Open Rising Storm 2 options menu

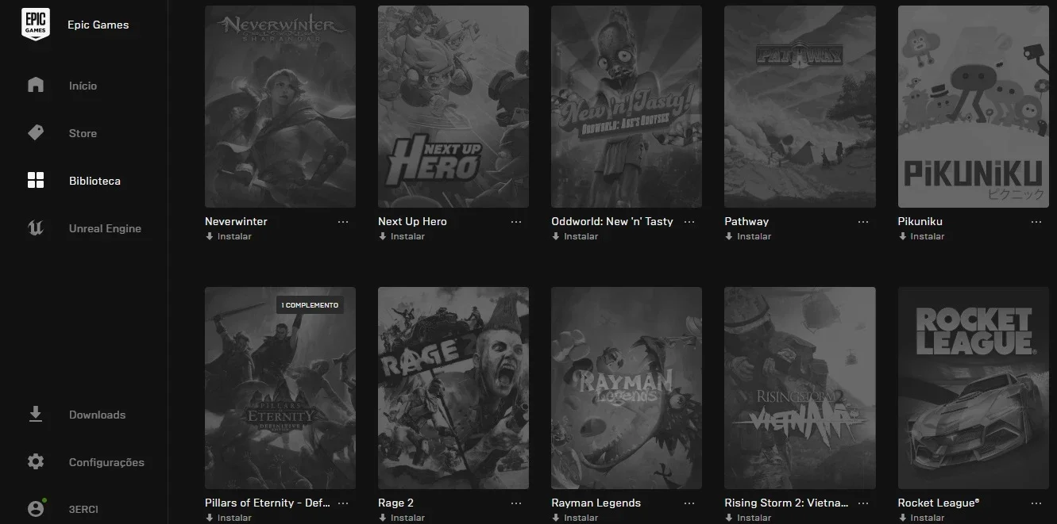[x=863, y=503]
